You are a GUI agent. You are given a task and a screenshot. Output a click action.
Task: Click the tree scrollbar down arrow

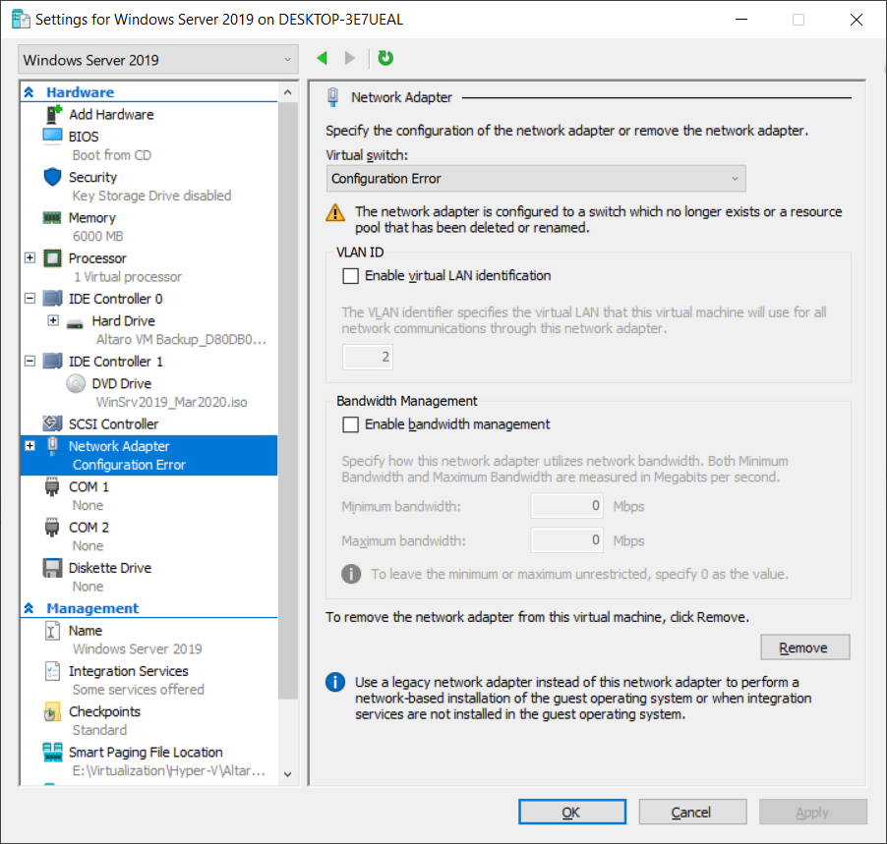click(288, 774)
